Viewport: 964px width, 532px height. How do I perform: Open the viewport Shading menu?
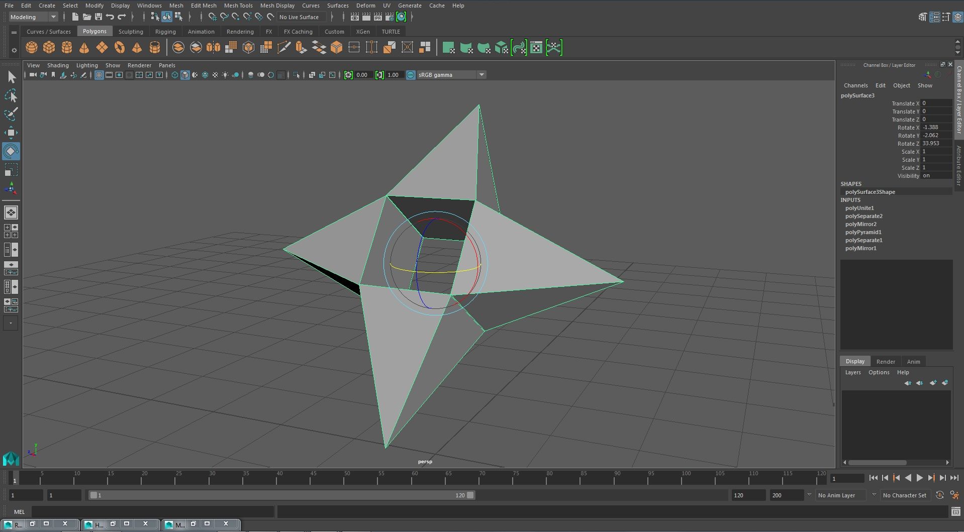pyautogui.click(x=58, y=65)
